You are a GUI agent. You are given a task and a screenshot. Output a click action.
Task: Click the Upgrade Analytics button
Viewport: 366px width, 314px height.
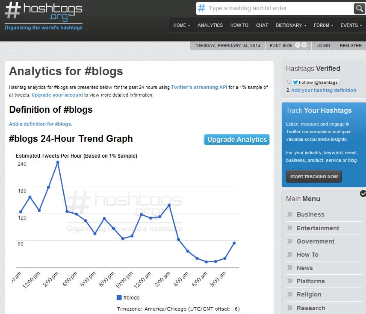pos(237,140)
